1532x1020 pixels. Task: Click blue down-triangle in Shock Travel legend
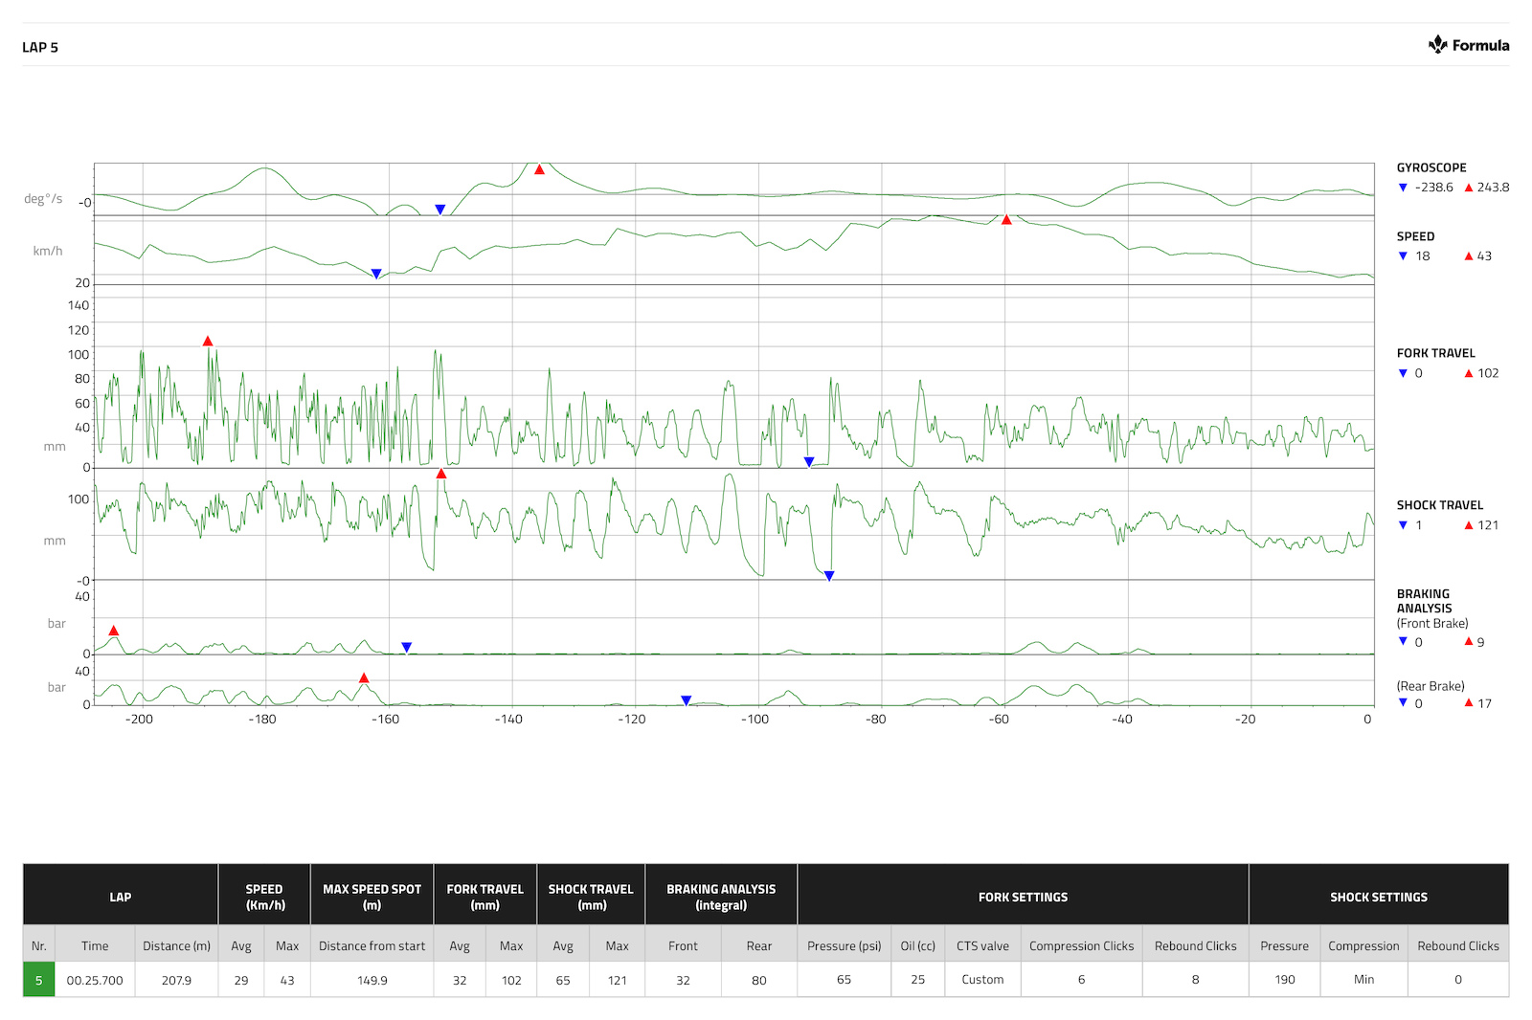tap(1403, 525)
